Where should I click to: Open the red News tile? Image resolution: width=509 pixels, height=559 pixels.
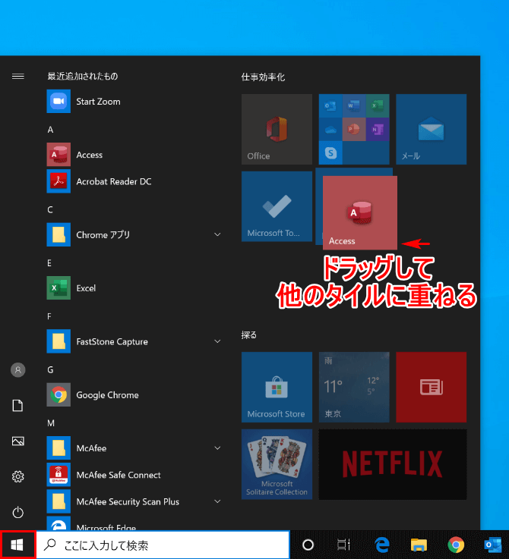click(432, 387)
